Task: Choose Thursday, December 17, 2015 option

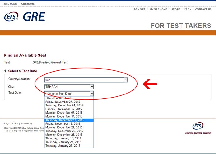Action: click(x=64, y=120)
